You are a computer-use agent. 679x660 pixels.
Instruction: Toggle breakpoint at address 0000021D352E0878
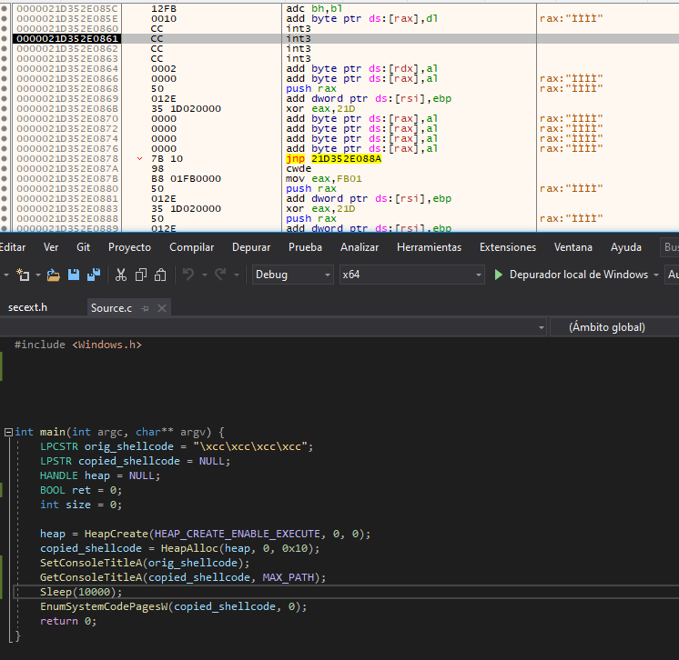click(x=4, y=159)
